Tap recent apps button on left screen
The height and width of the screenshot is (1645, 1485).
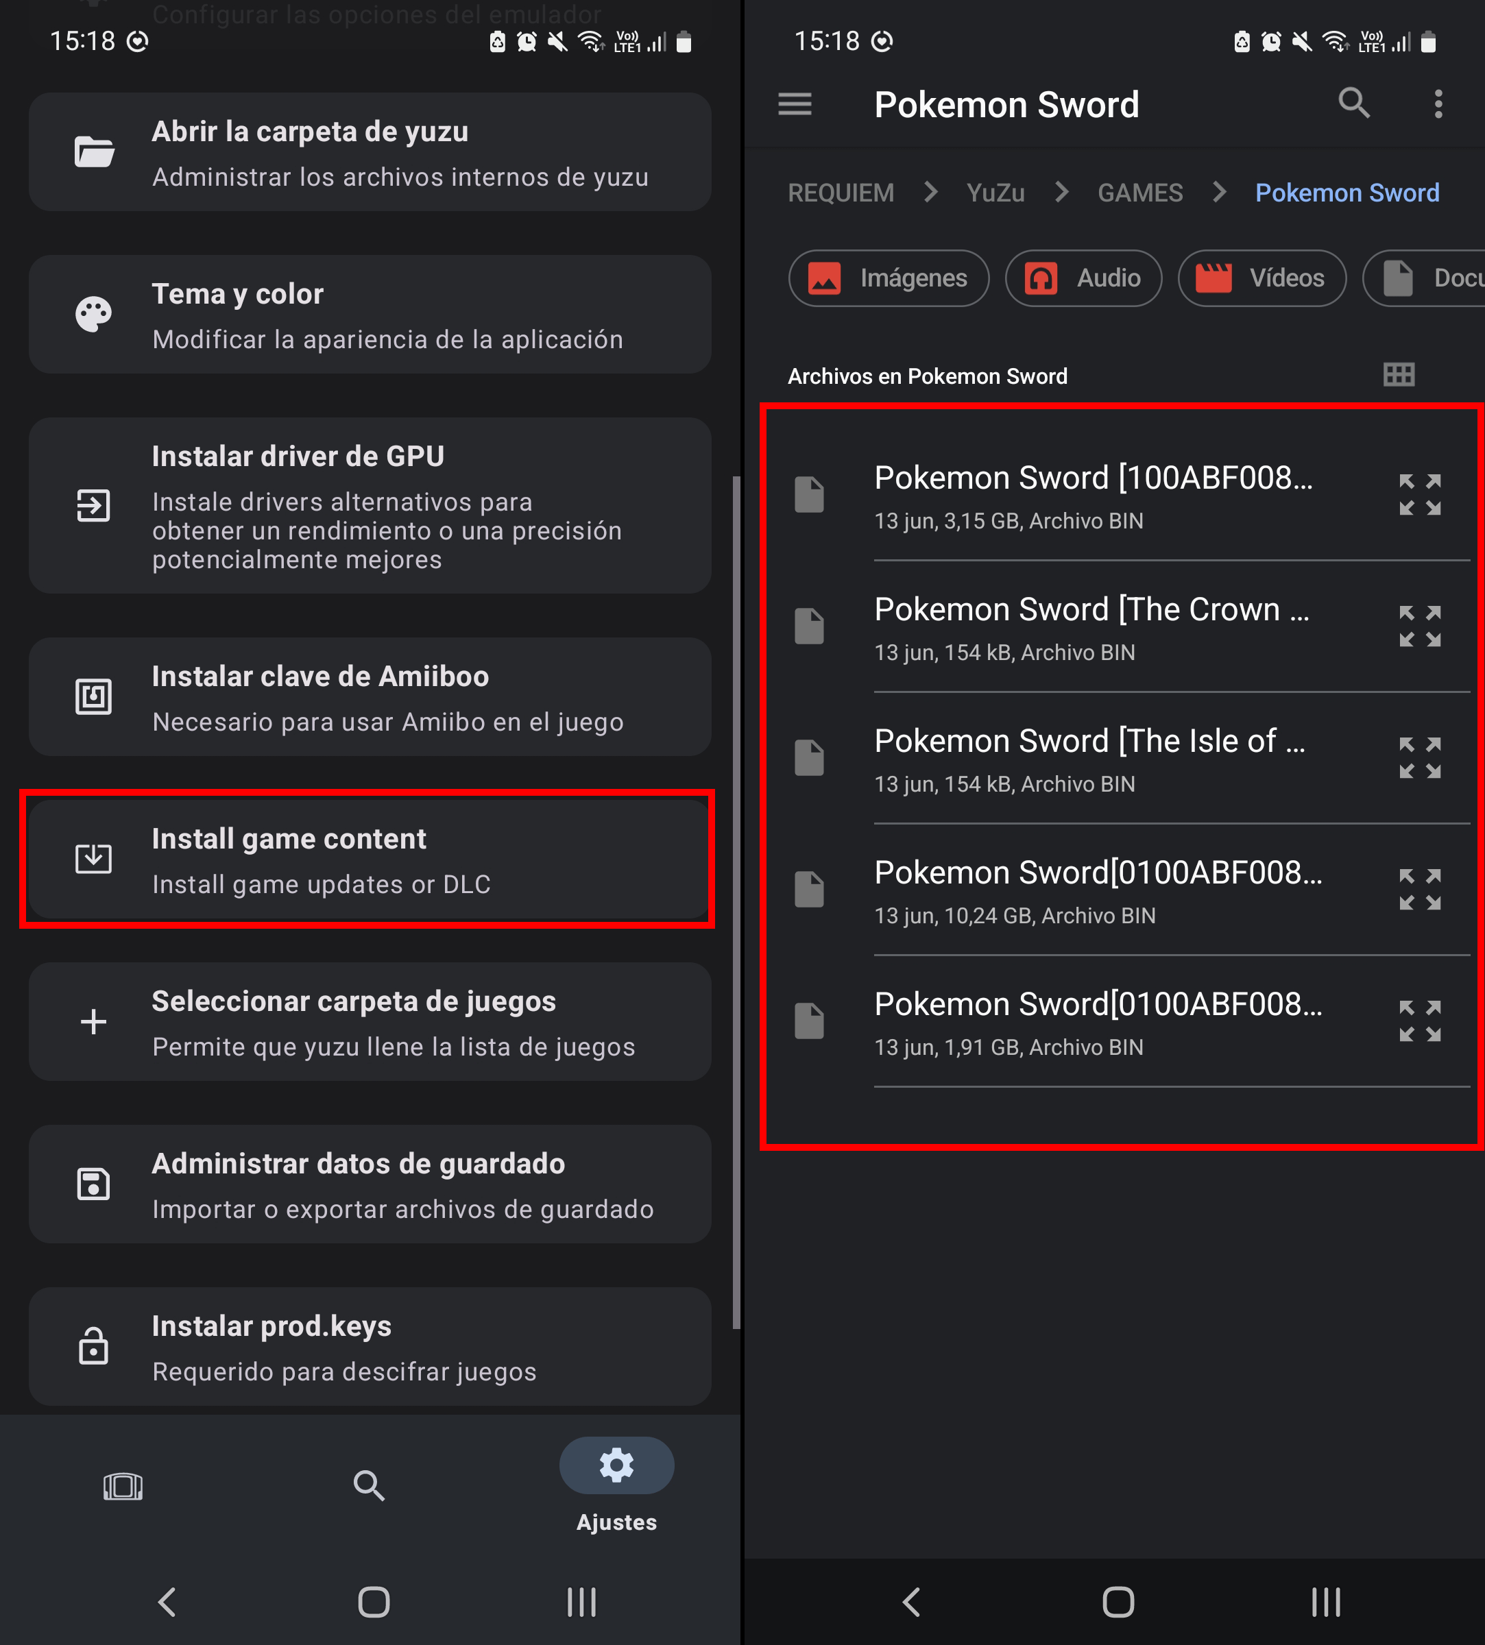pyautogui.click(x=582, y=1602)
